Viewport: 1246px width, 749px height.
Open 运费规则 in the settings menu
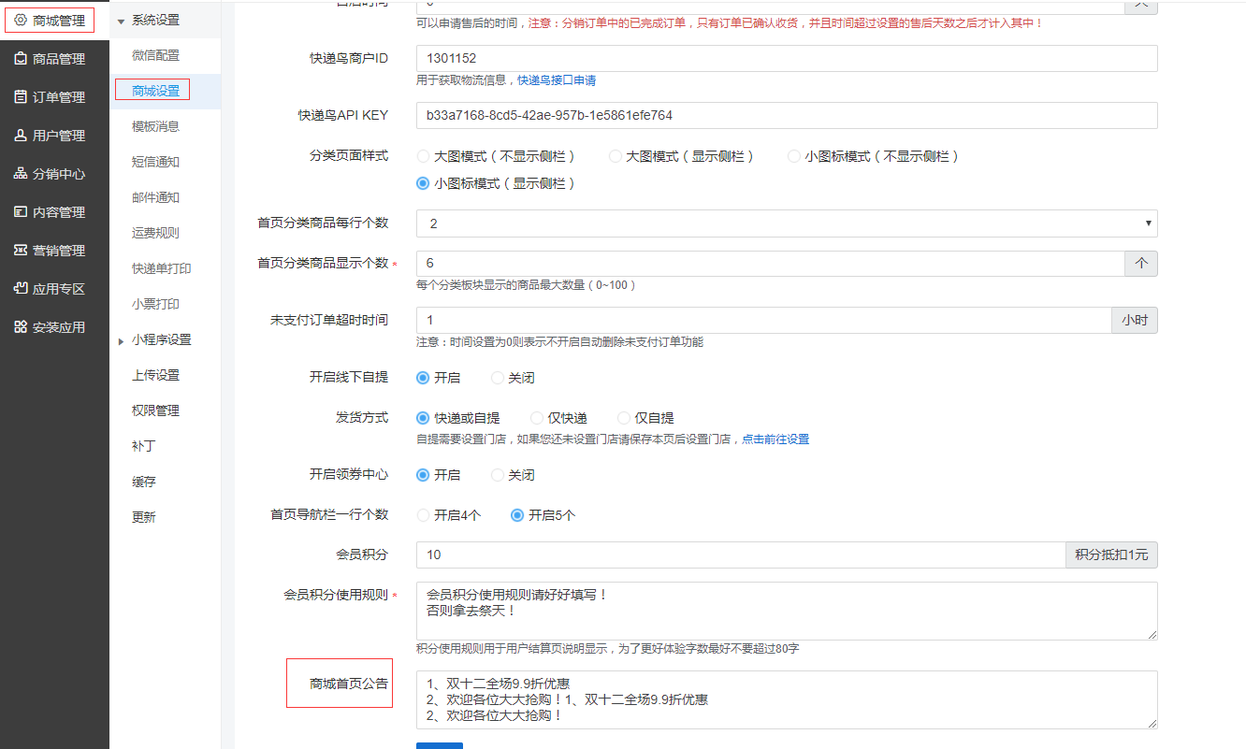(155, 233)
